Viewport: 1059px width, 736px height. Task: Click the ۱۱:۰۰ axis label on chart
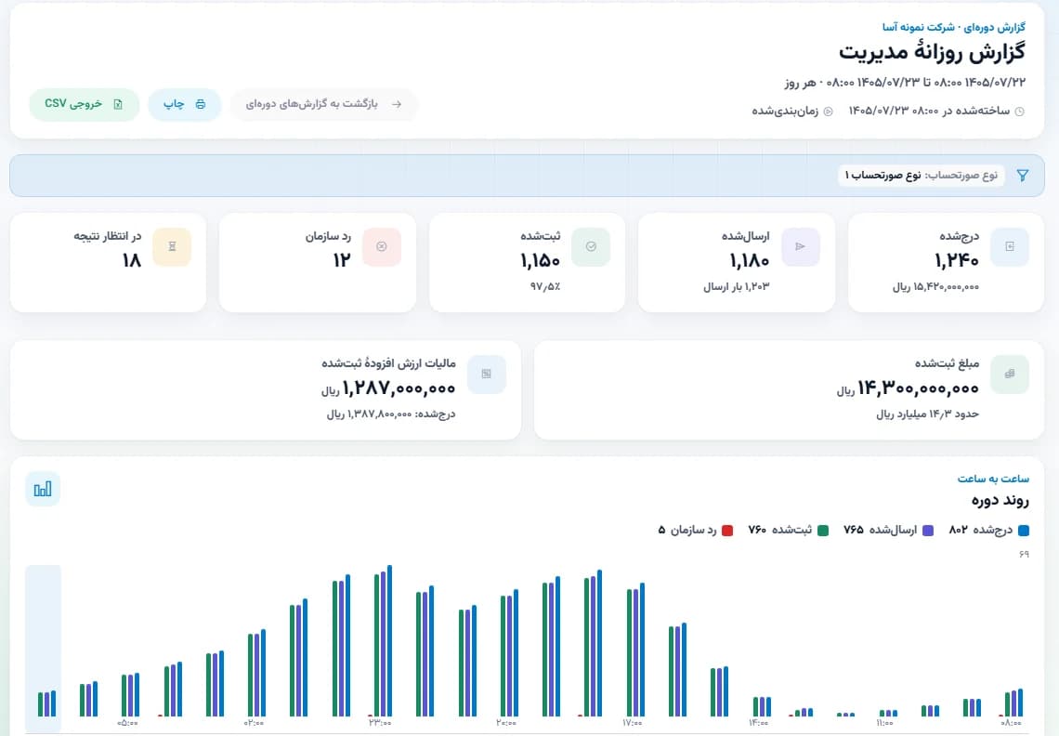coord(884,723)
